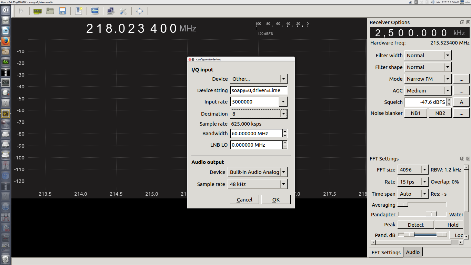Click the right handle of Pand. dB slider
The width and height of the screenshot is (471, 265).
point(442,235)
